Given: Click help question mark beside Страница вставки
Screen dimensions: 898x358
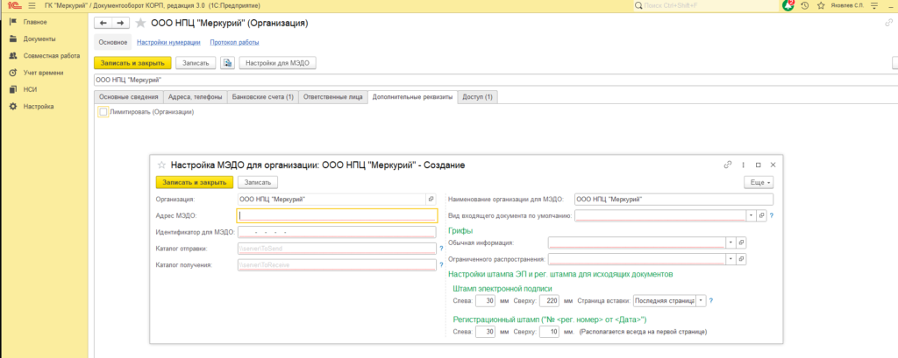Looking at the screenshot, I should [x=710, y=301].
